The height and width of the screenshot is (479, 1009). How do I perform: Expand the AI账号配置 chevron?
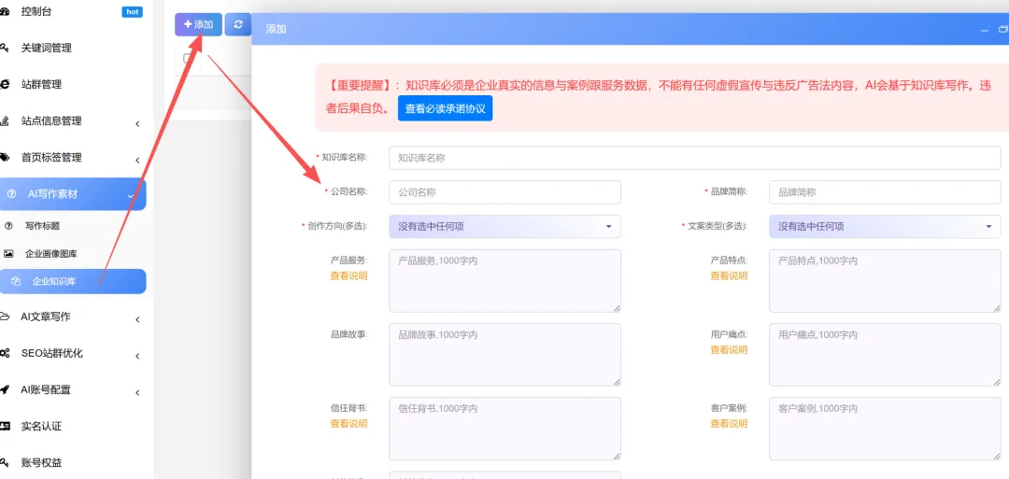click(x=137, y=393)
